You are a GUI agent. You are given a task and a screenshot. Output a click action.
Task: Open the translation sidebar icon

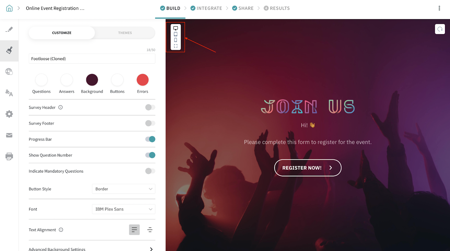(9, 93)
